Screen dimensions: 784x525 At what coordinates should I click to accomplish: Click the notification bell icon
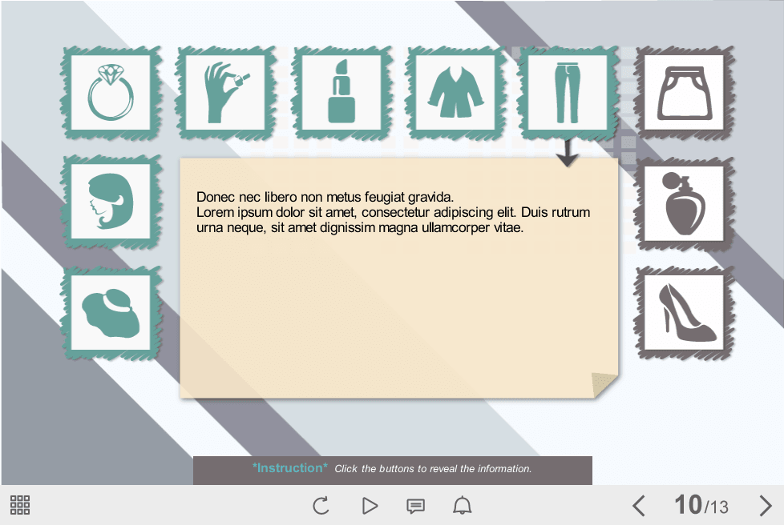pos(463,506)
